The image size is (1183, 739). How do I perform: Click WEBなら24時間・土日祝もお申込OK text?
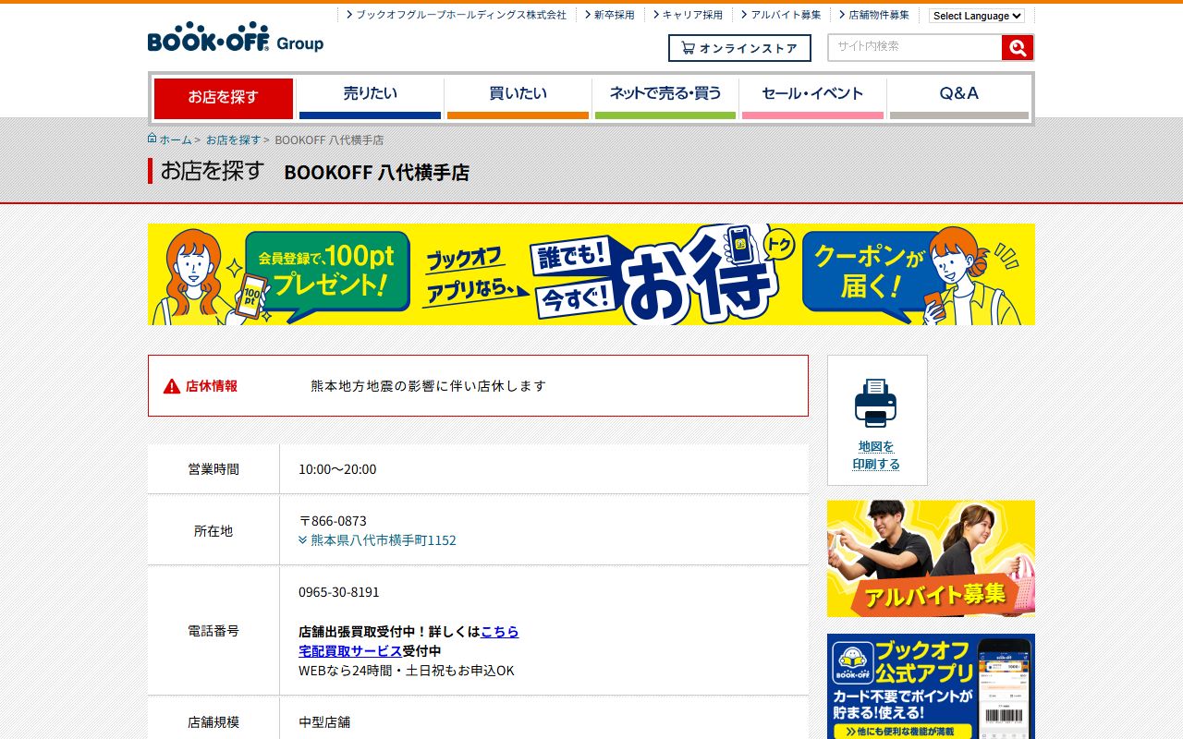click(407, 671)
